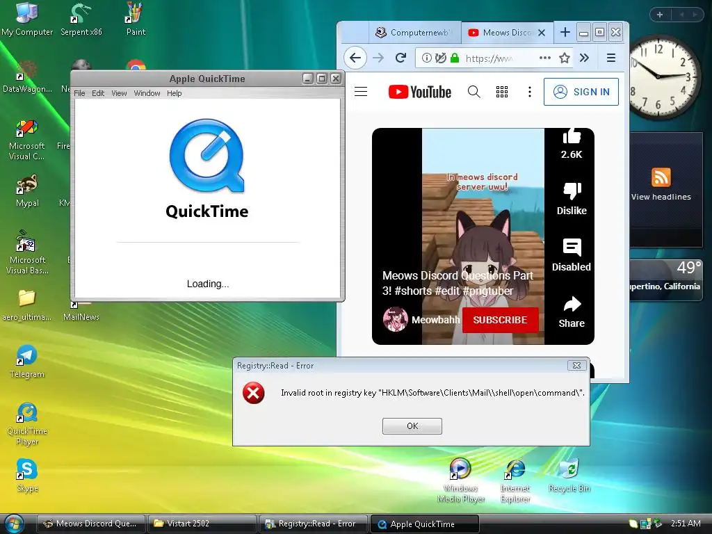Open the aero_ultima folder
The height and width of the screenshot is (534, 712).
(27, 305)
